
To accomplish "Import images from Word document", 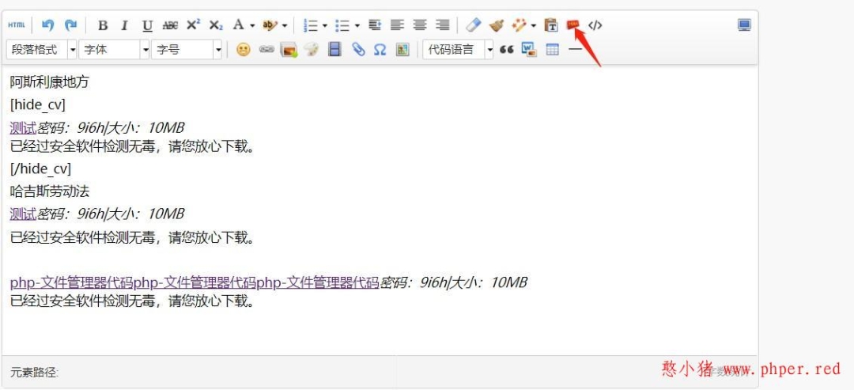I will point(529,50).
